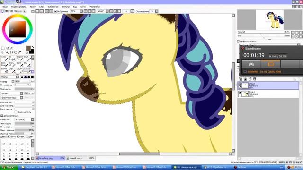303x170 pixels.
Task: Toggle pressure Цвет checkbox
Action: click(x=27, y=136)
